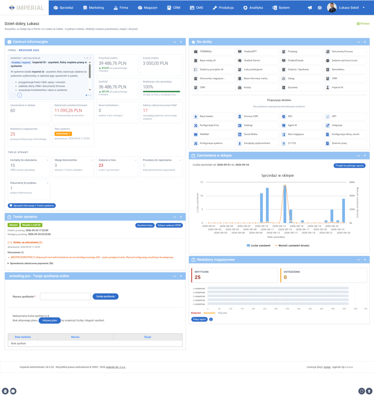Expand Sprawdzenia zakończone poprawnie (56)

click(x=30, y=263)
